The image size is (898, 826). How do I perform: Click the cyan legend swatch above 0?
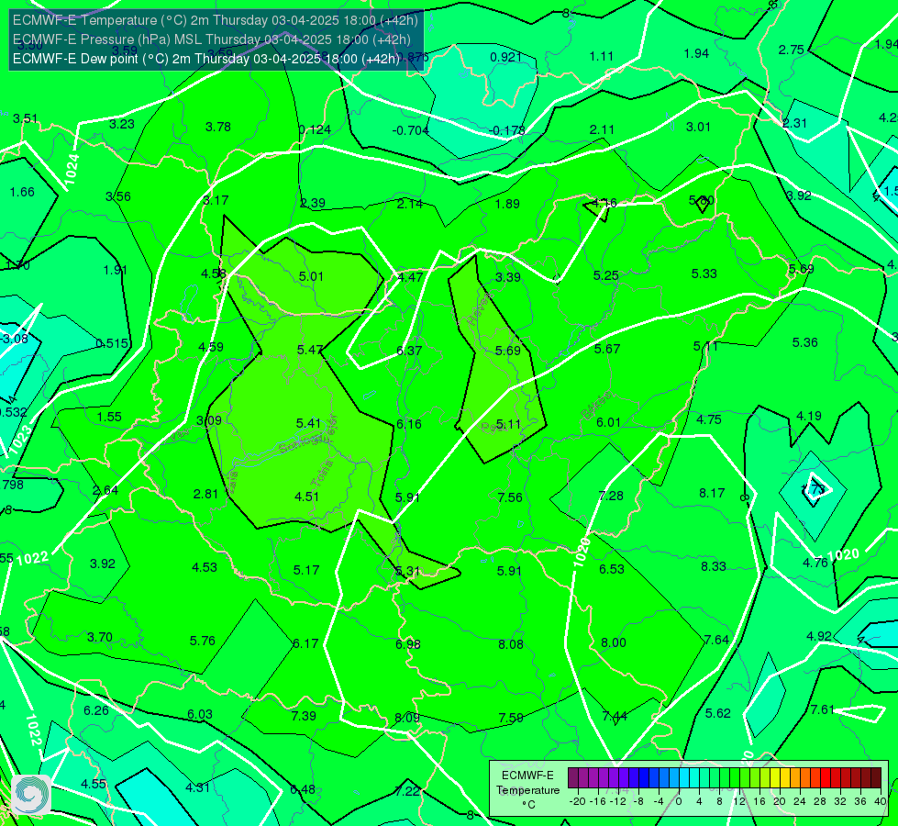684,778
